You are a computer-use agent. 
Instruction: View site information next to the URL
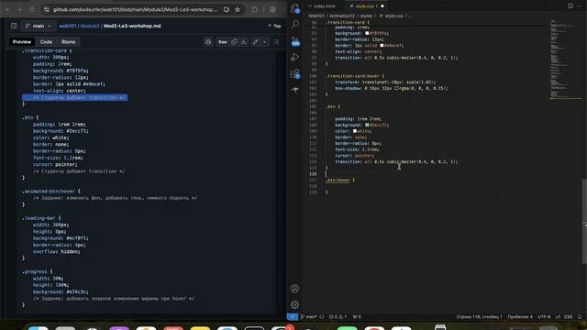(47, 10)
